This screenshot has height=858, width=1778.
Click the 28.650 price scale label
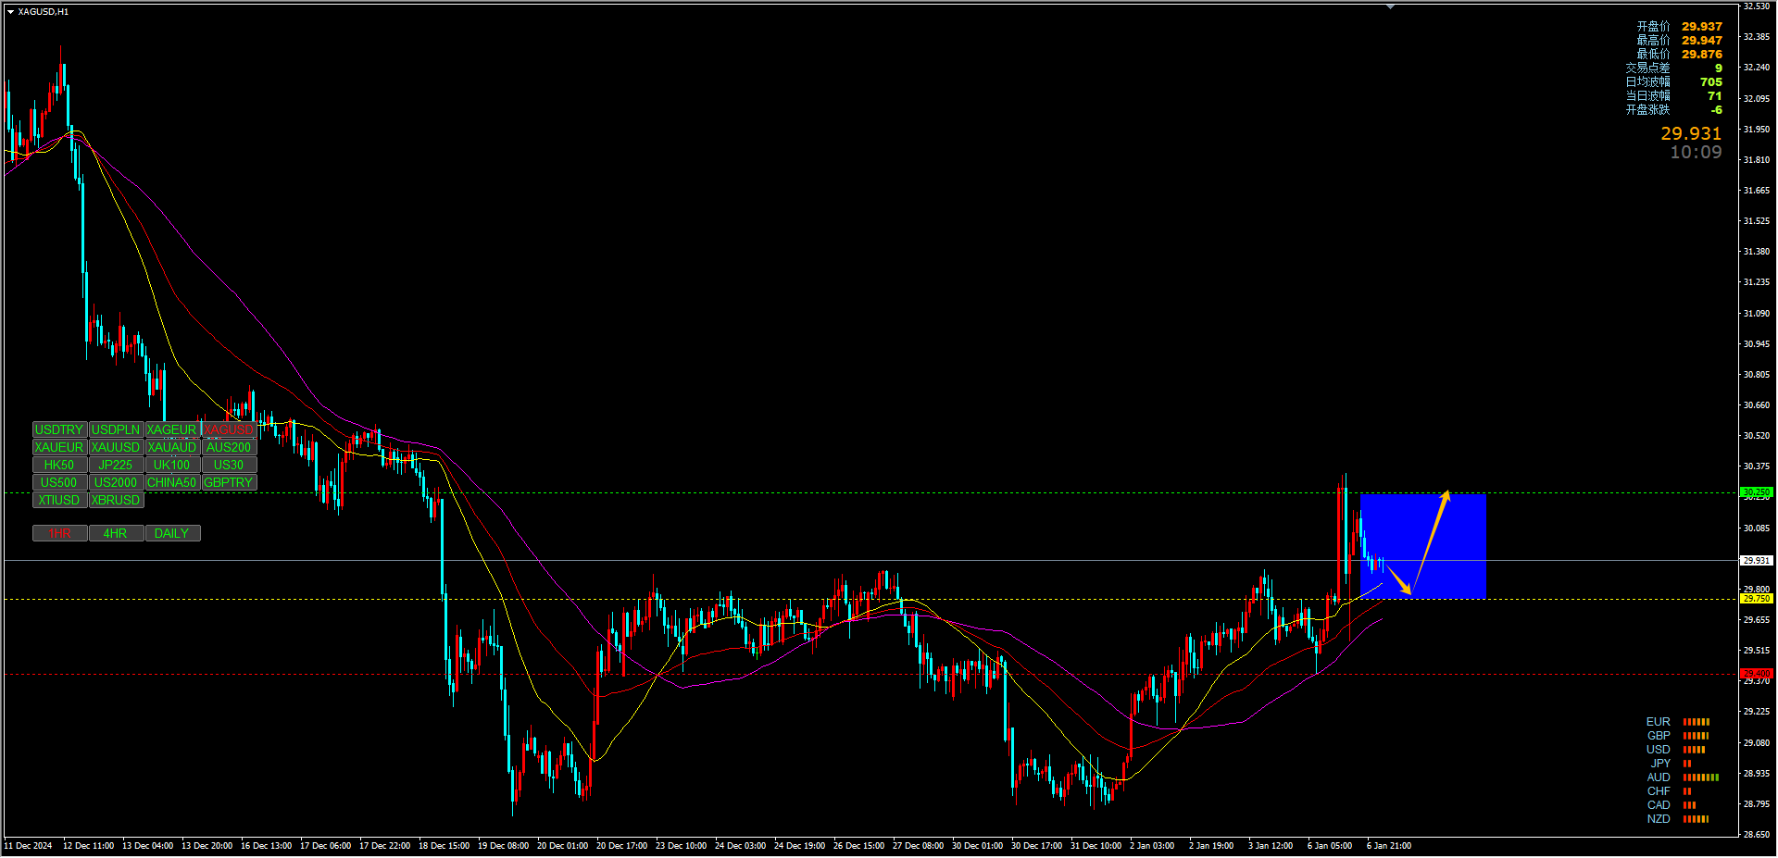coord(1757,835)
